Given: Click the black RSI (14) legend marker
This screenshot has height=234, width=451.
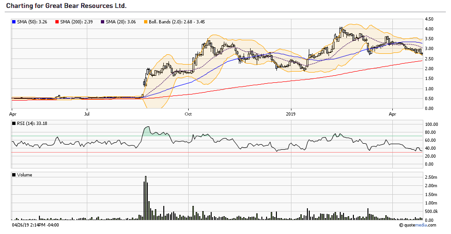Looking at the screenshot, I should tap(14, 123).
